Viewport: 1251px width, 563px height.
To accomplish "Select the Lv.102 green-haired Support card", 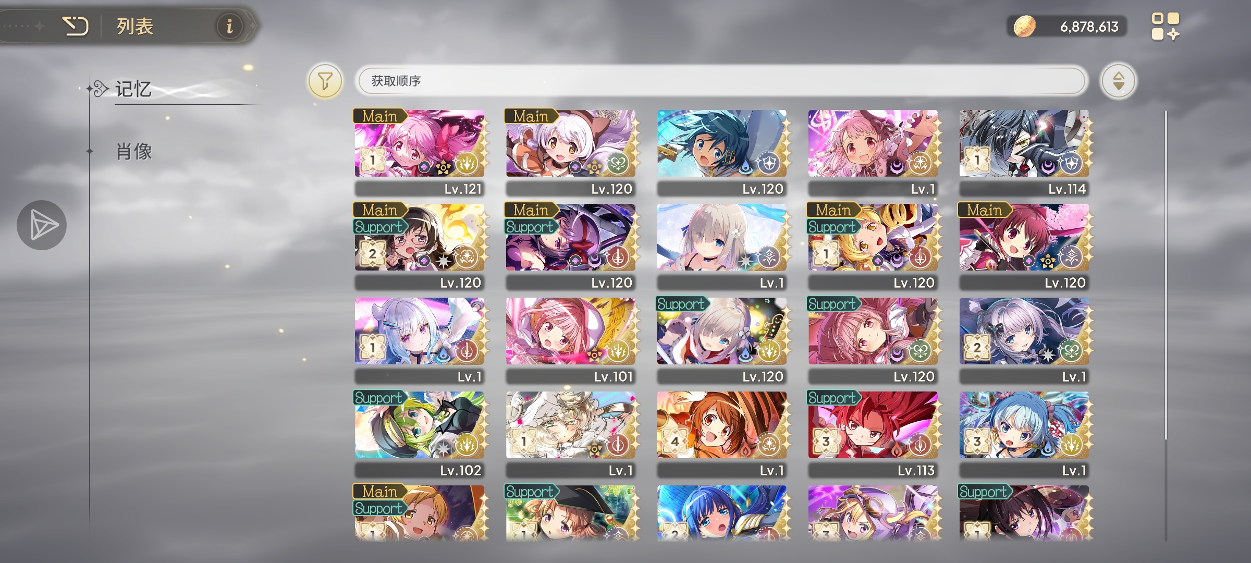I will 420,434.
